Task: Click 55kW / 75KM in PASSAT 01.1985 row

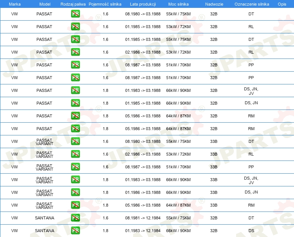Action: pyautogui.click(x=178, y=39)
